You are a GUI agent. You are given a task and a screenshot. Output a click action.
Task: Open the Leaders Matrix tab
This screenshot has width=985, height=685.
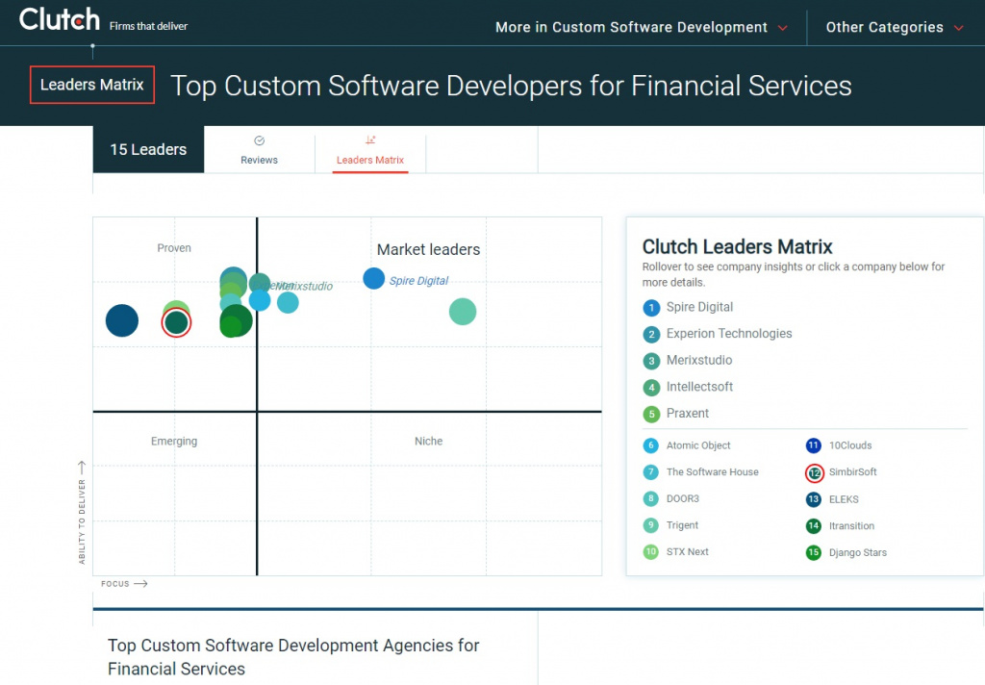[x=370, y=151]
